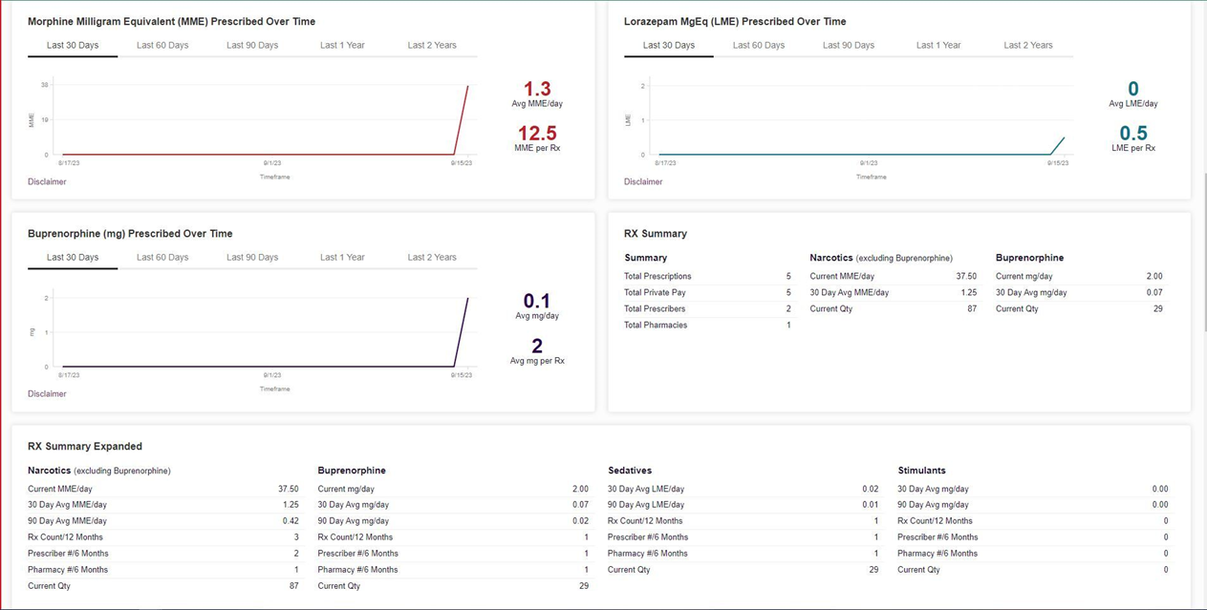Click the Buprenorphine Prescribed Over Time title
Image resolution: width=1207 pixels, height=610 pixels.
click(x=130, y=233)
